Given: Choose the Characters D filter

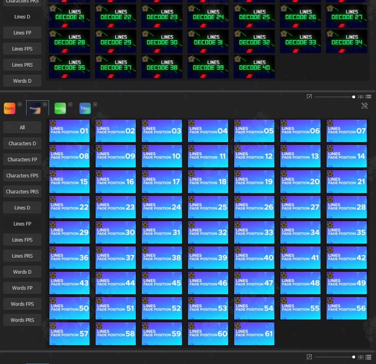Looking at the screenshot, I should tap(22, 143).
